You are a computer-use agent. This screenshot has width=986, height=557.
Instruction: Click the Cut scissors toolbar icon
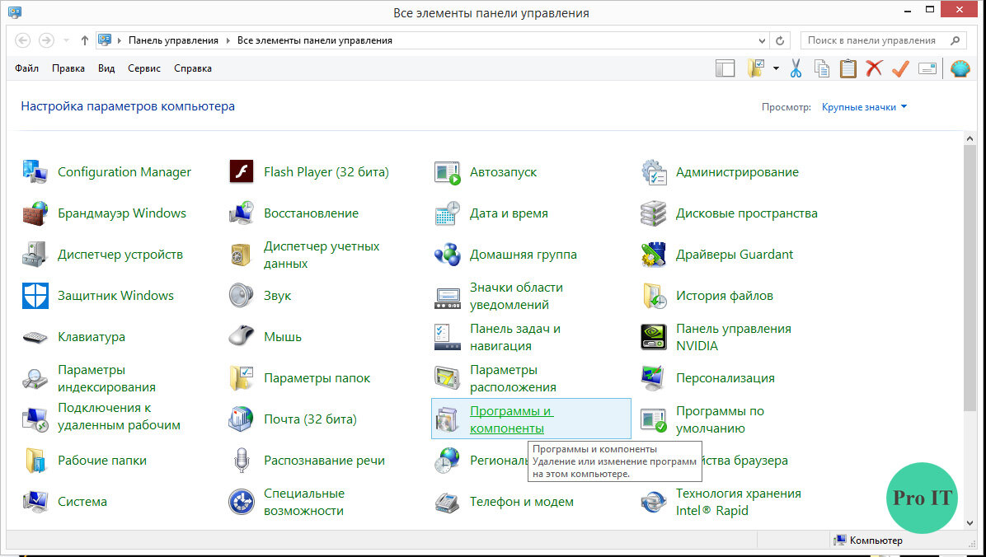(x=796, y=68)
